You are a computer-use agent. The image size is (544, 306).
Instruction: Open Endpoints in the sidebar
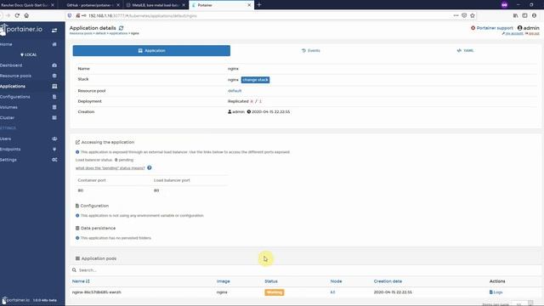(x=10, y=150)
